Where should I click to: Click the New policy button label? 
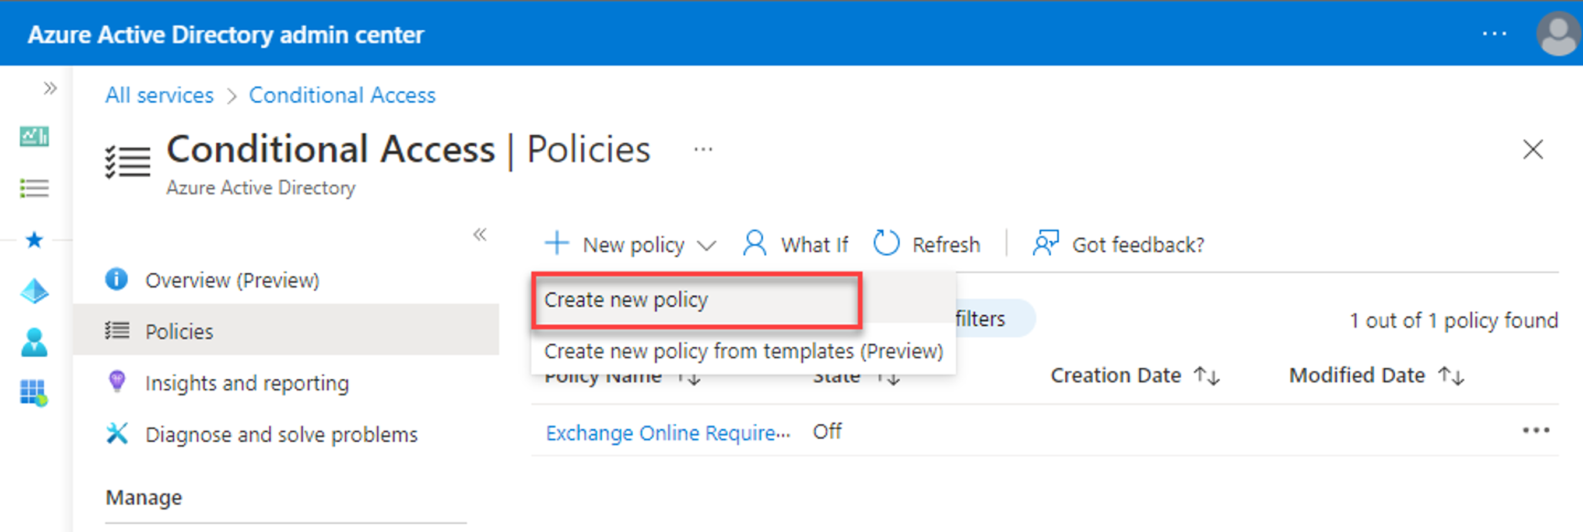point(634,245)
